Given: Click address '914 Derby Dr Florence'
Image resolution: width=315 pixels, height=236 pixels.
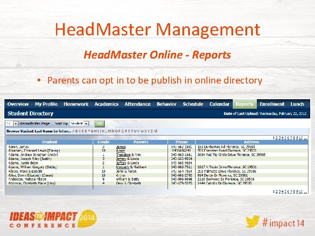Looking at the screenshot, I should click(x=223, y=175).
